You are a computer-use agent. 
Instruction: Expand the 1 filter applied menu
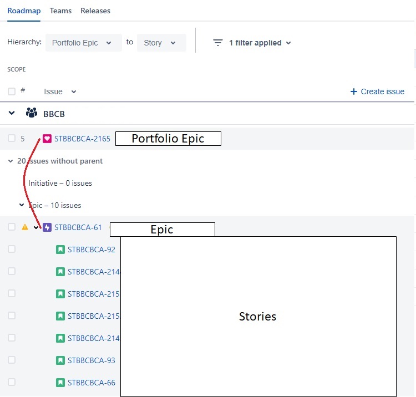[x=260, y=43]
